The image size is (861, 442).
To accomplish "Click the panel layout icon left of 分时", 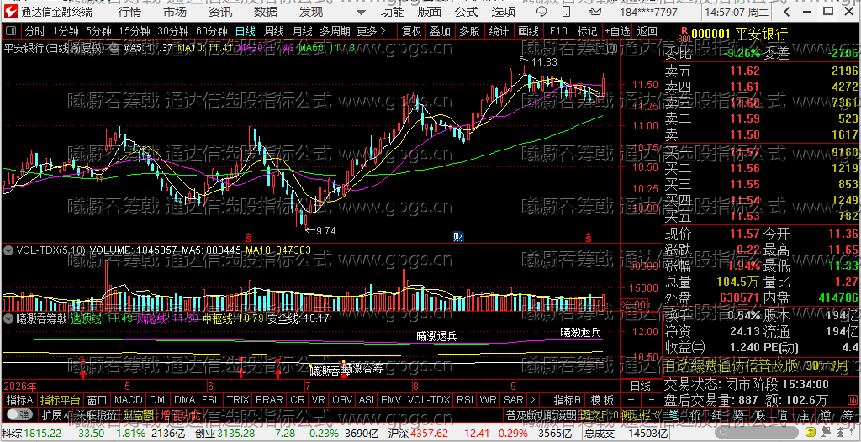I will click(x=12, y=31).
